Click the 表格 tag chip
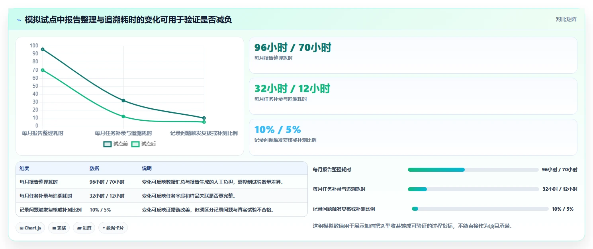Image resolution: width=593 pixels, height=249 pixels. (x=59, y=228)
